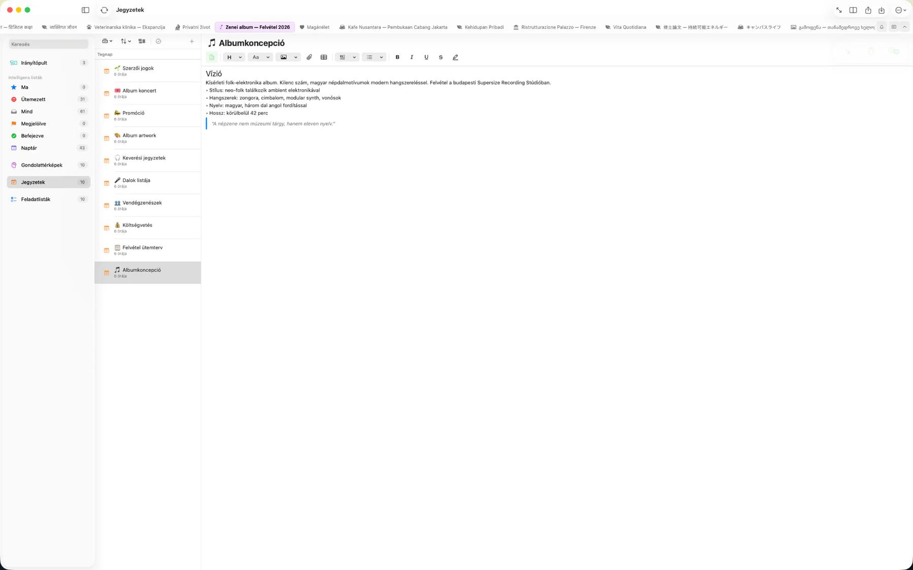Open the Promóció note
This screenshot has height=570, width=913.
[148, 116]
